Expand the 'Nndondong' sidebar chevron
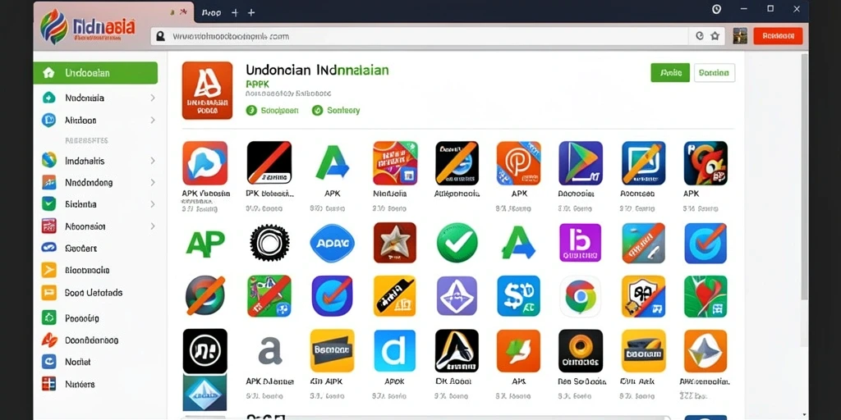Image resolution: width=841 pixels, height=420 pixels. coord(153,183)
